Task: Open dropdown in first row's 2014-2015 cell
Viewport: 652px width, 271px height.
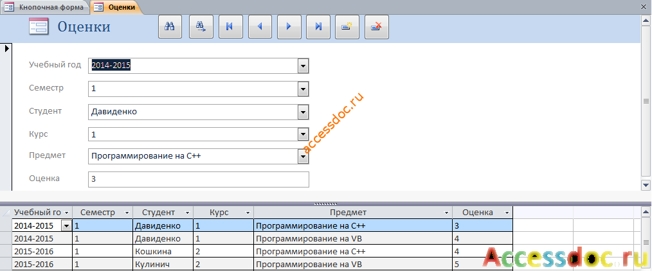Action: point(66,226)
